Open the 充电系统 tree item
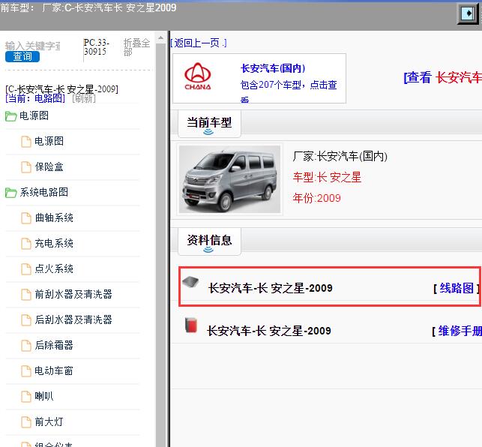 point(54,243)
